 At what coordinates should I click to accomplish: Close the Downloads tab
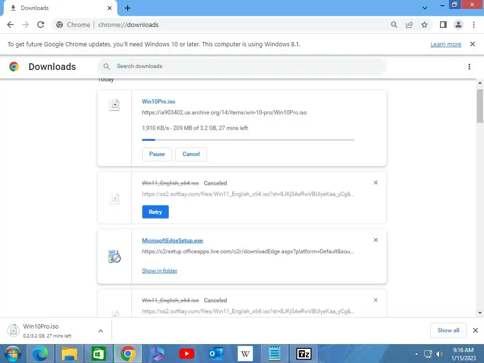point(110,8)
